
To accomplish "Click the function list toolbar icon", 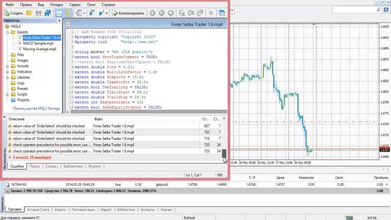I will click(101, 13).
